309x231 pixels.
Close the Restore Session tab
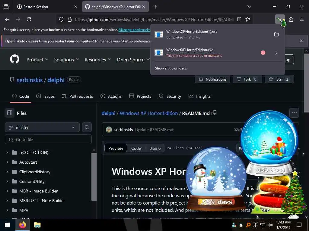[76, 7]
